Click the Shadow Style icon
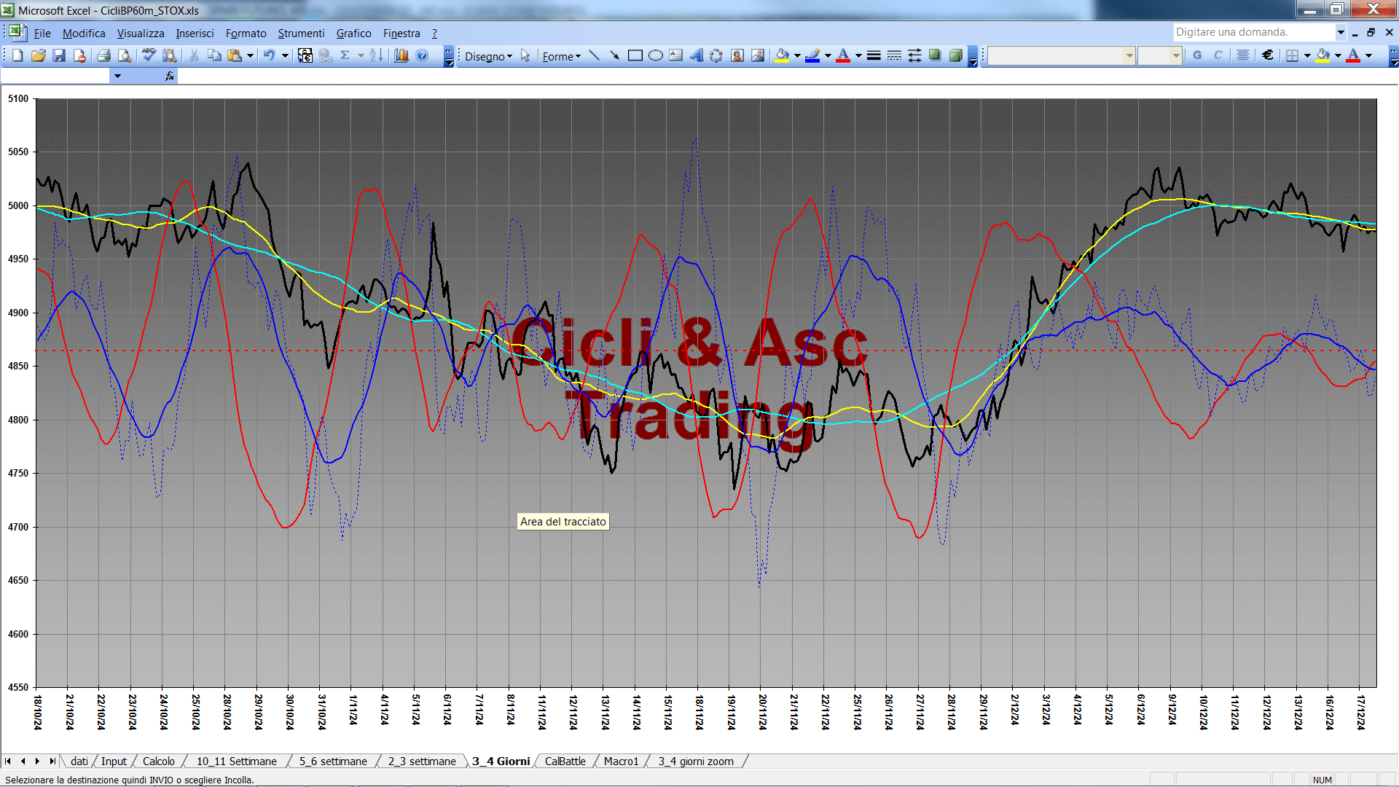The height and width of the screenshot is (787, 1399). pyautogui.click(x=935, y=55)
